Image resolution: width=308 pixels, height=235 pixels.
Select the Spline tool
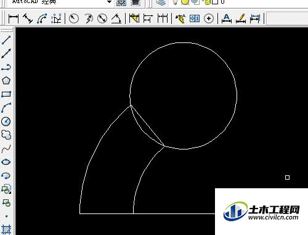point(6,148)
